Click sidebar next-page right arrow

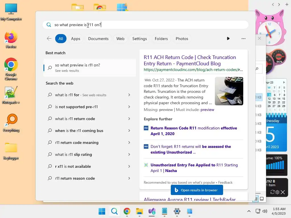279,5
